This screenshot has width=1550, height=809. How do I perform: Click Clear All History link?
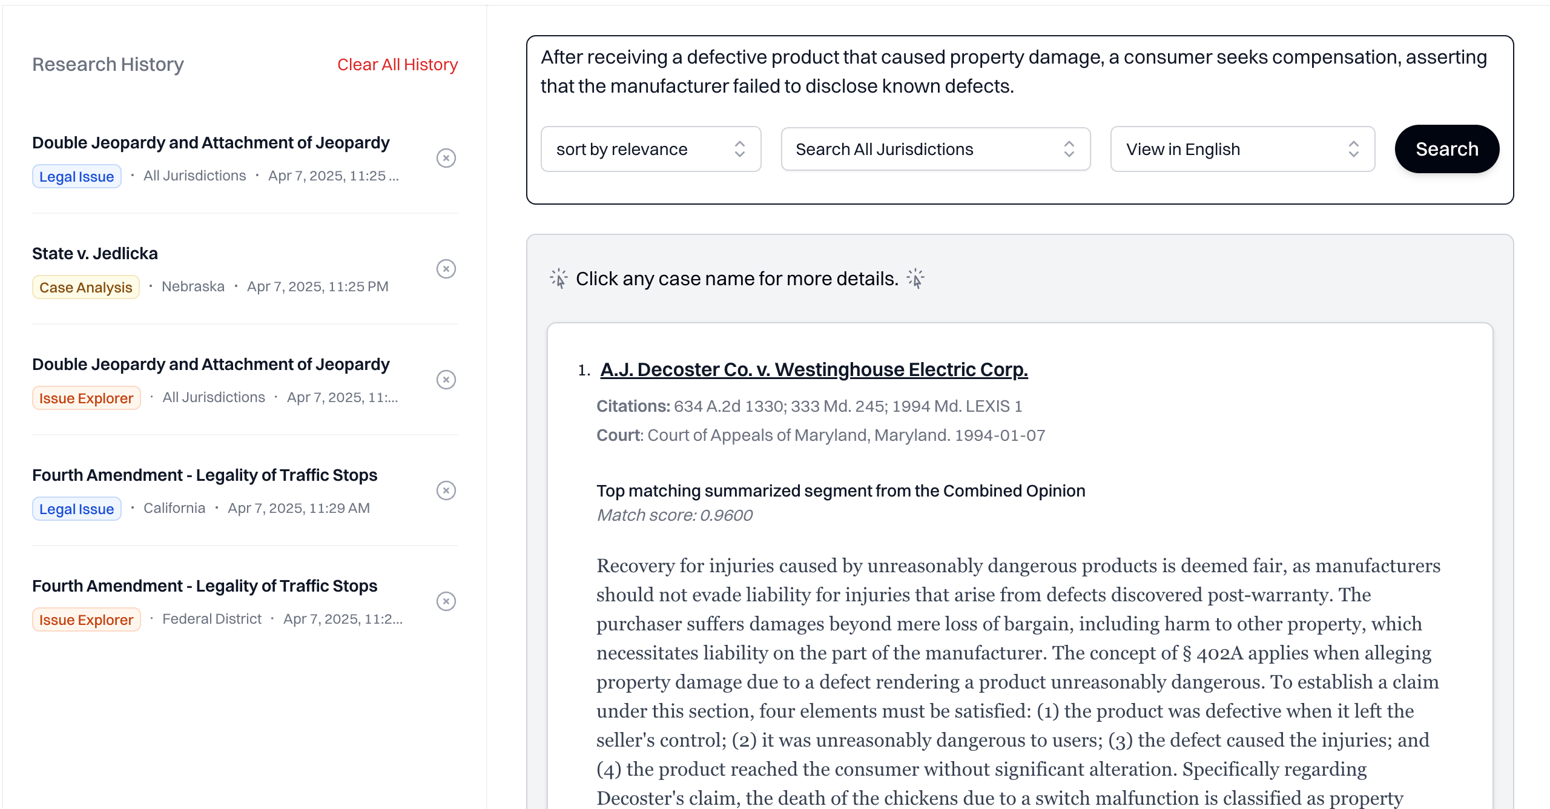(x=397, y=64)
